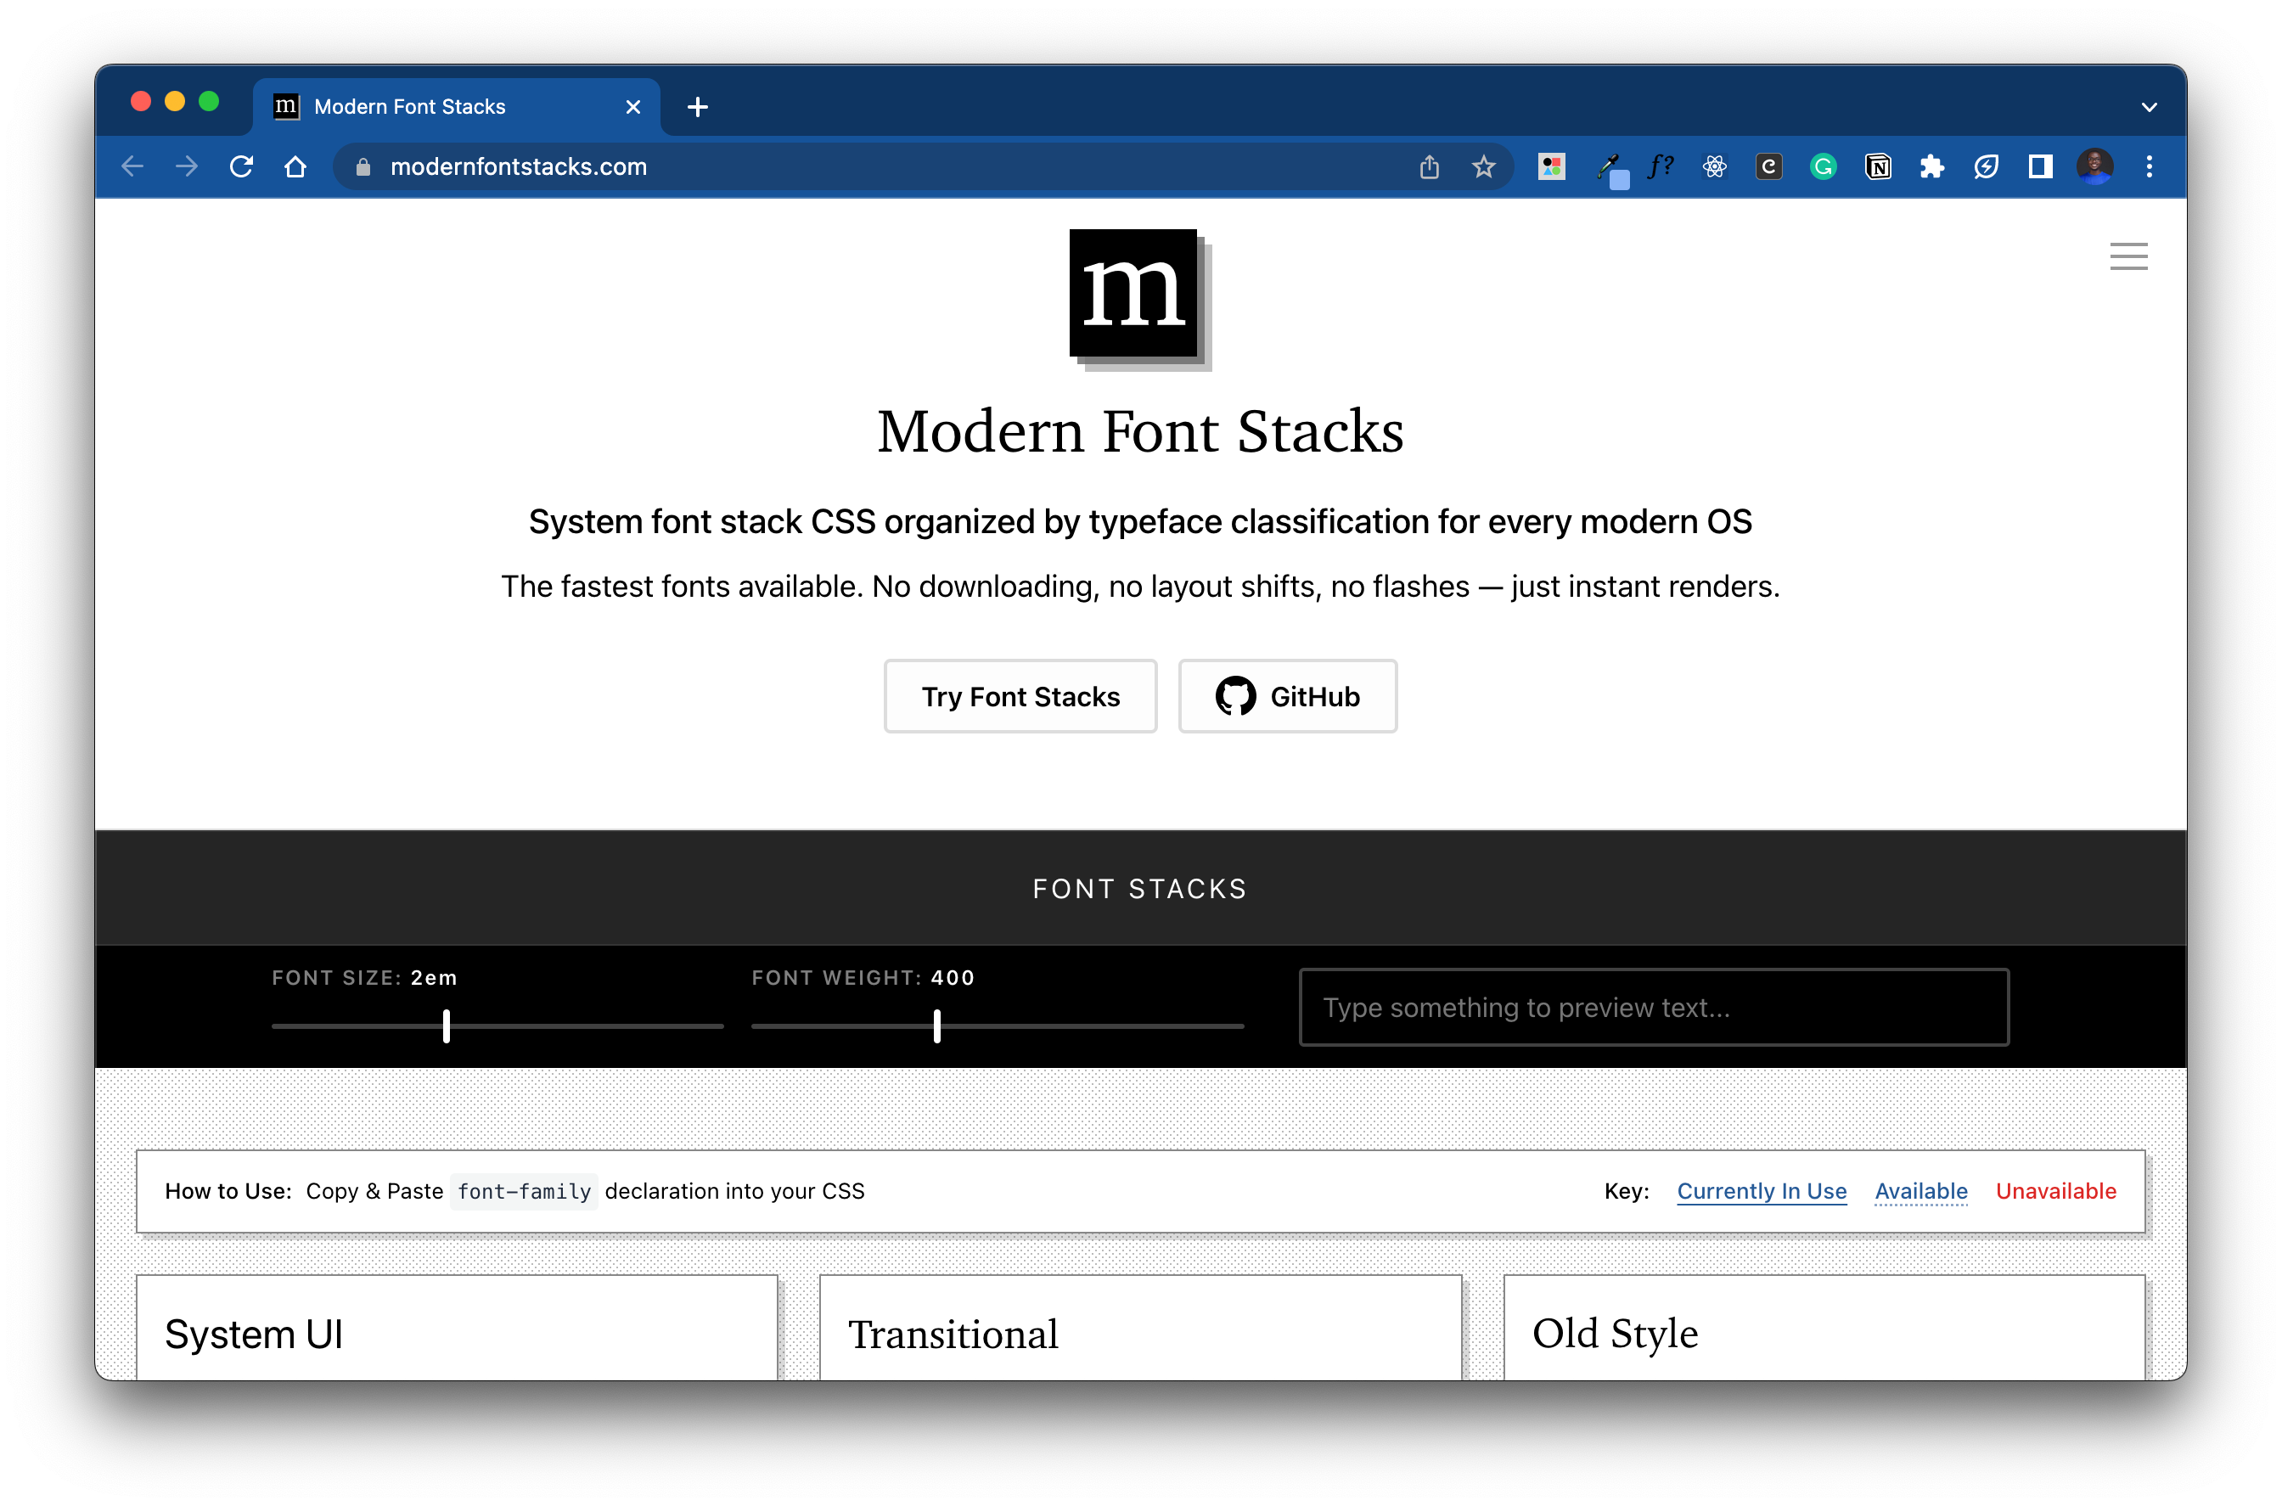Open the Notion web clipper extension
The width and height of the screenshot is (2282, 1506).
(1877, 167)
